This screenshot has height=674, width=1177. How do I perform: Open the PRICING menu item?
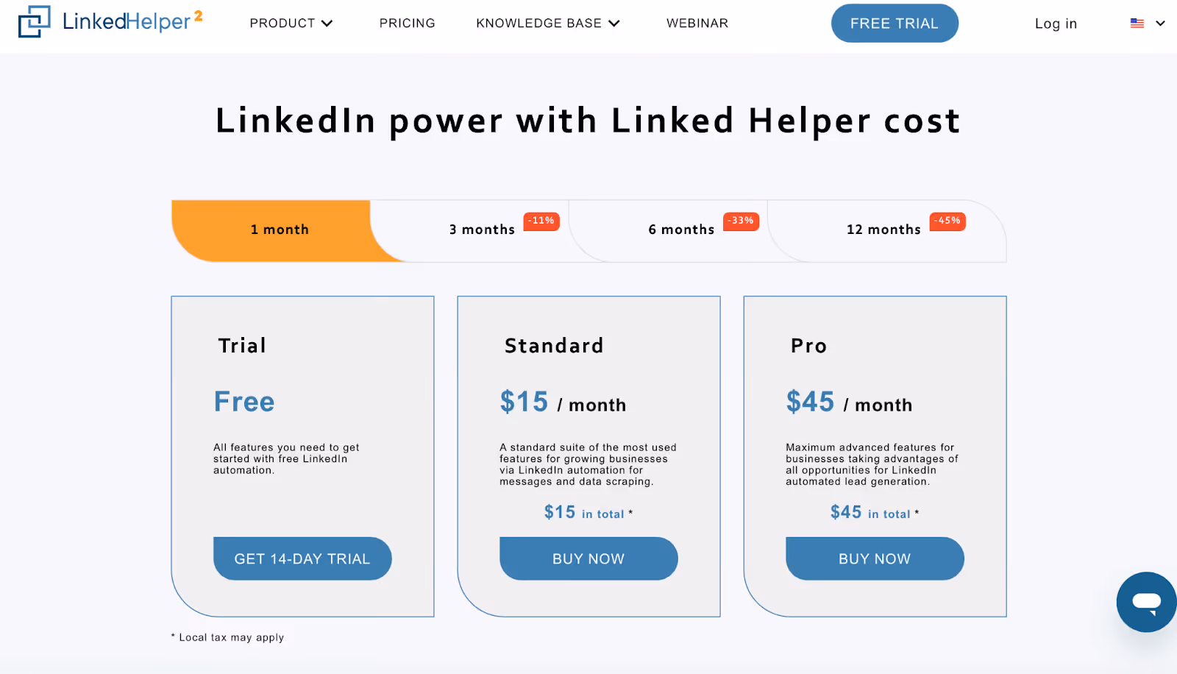click(407, 23)
